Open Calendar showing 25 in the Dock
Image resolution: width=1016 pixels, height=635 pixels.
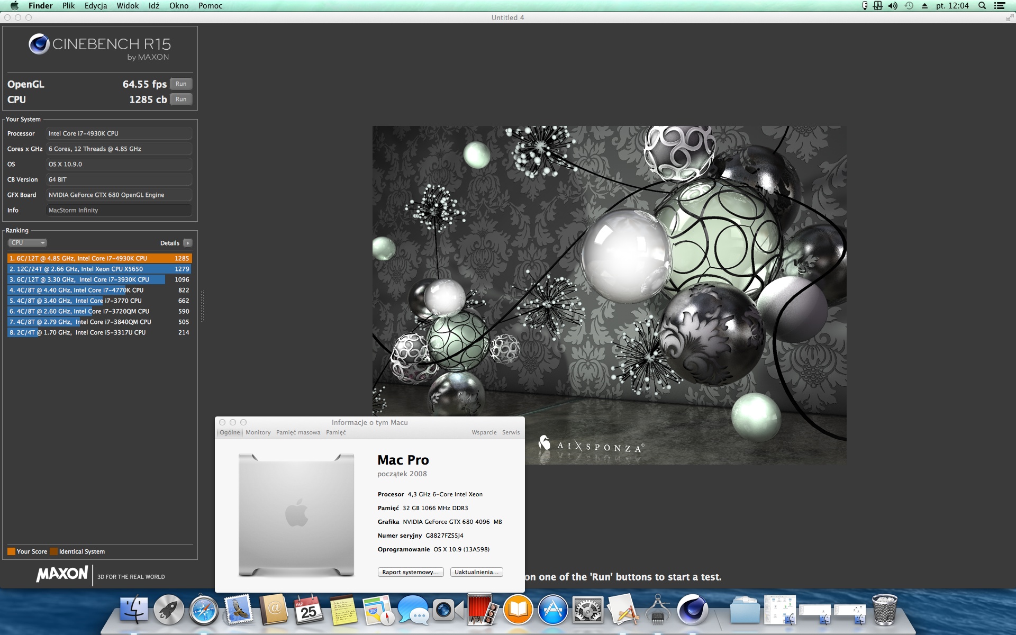(309, 610)
